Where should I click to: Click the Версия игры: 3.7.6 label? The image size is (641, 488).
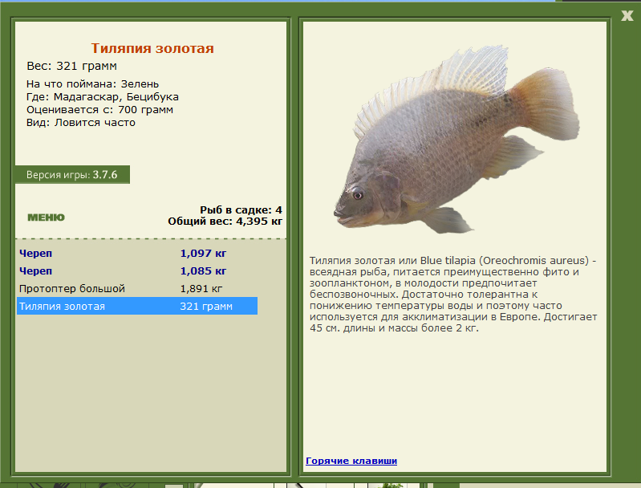pyautogui.click(x=72, y=175)
